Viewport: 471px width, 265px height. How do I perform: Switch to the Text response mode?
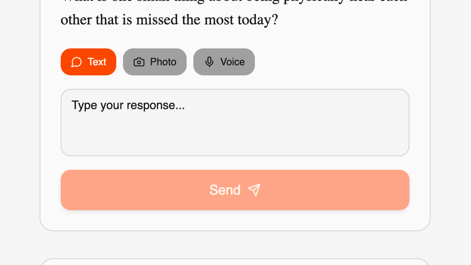tap(88, 62)
